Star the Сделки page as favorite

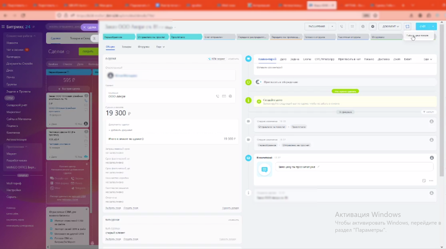click(x=68, y=52)
